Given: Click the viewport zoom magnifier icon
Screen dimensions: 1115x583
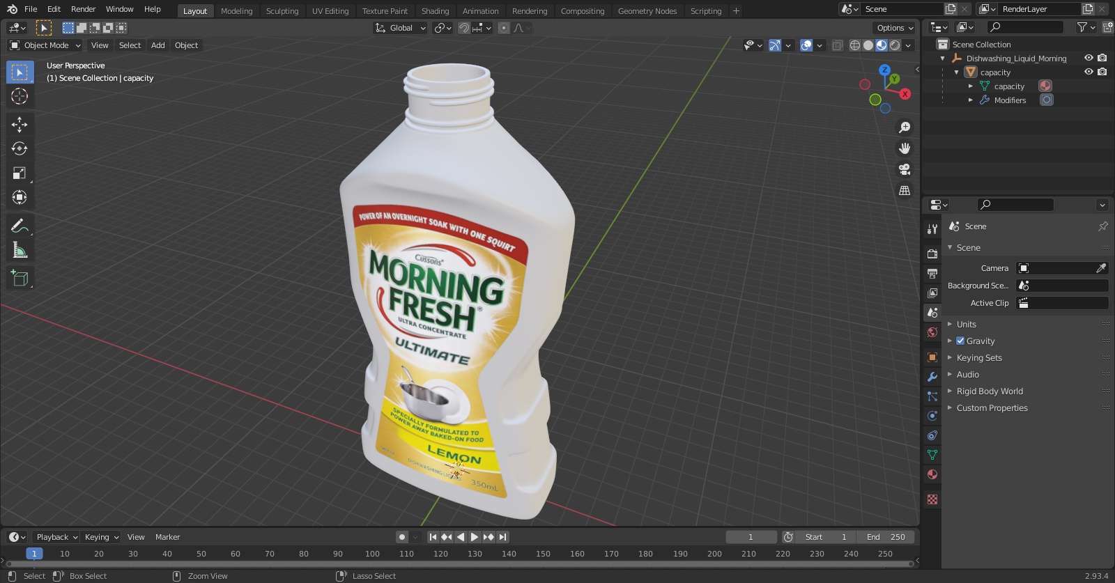Looking at the screenshot, I should click(x=905, y=127).
